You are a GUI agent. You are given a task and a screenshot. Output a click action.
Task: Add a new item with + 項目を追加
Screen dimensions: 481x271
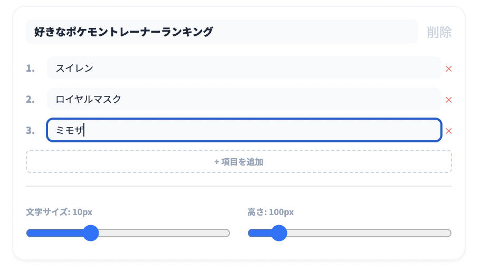click(239, 162)
